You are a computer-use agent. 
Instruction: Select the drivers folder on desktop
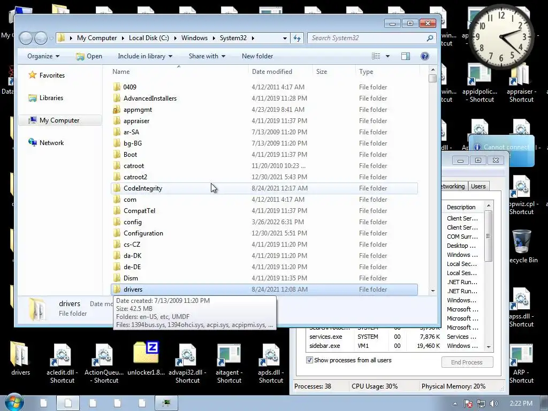(20, 358)
